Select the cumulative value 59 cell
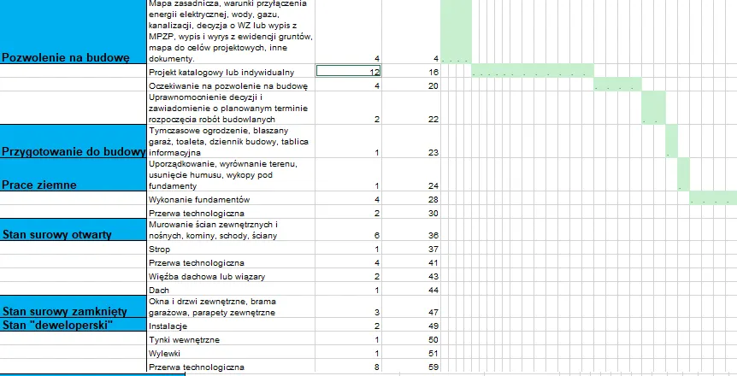The width and height of the screenshot is (737, 376). coord(411,366)
